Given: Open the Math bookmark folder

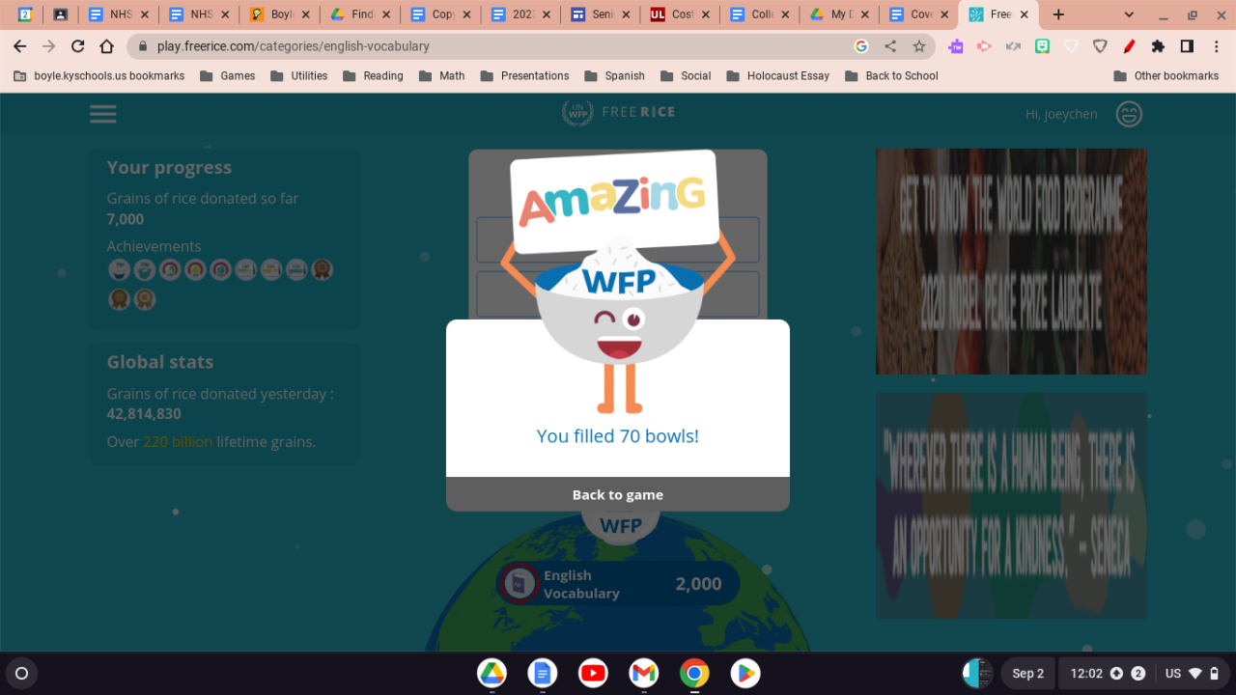Looking at the screenshot, I should pyautogui.click(x=441, y=75).
